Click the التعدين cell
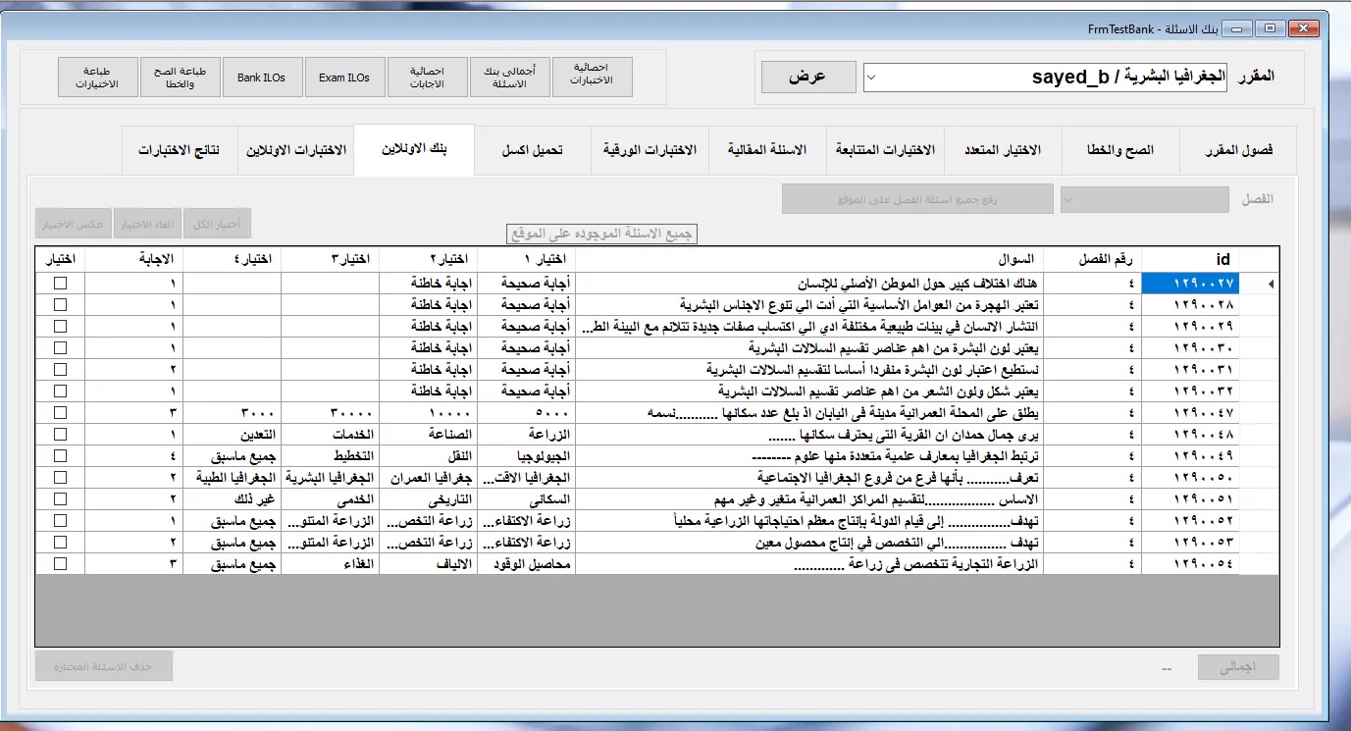Image resolution: width=1351 pixels, height=731 pixels. click(x=233, y=434)
